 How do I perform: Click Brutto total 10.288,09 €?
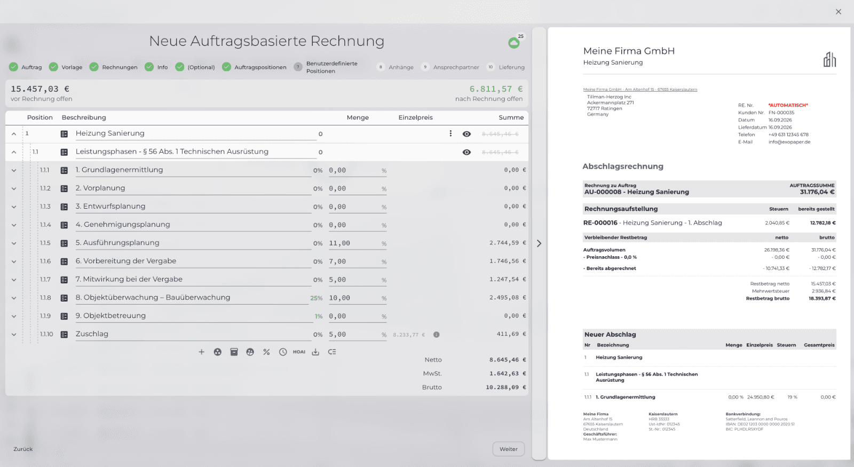click(x=506, y=387)
